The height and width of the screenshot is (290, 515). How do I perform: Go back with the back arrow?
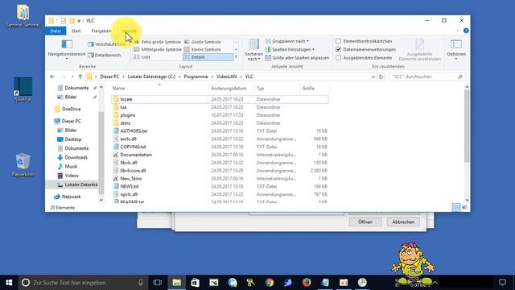coord(52,77)
